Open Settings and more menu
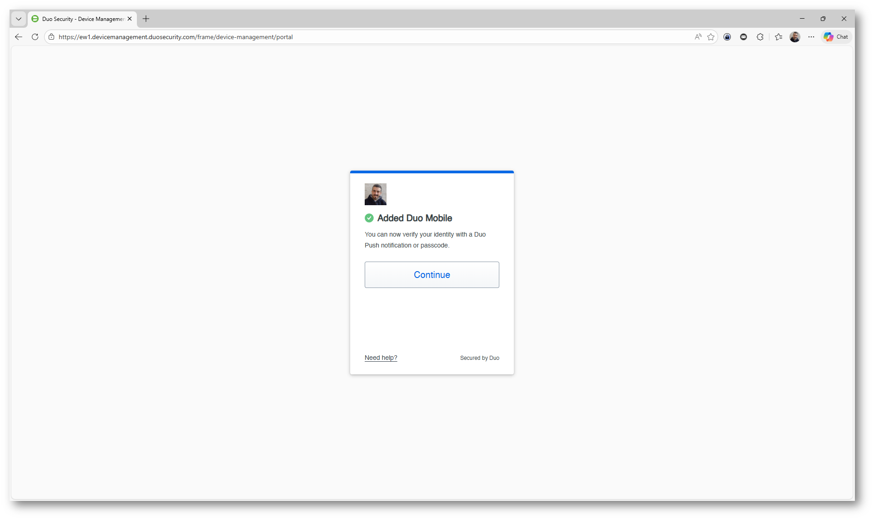Screen dimensions: 874x520 811,37
